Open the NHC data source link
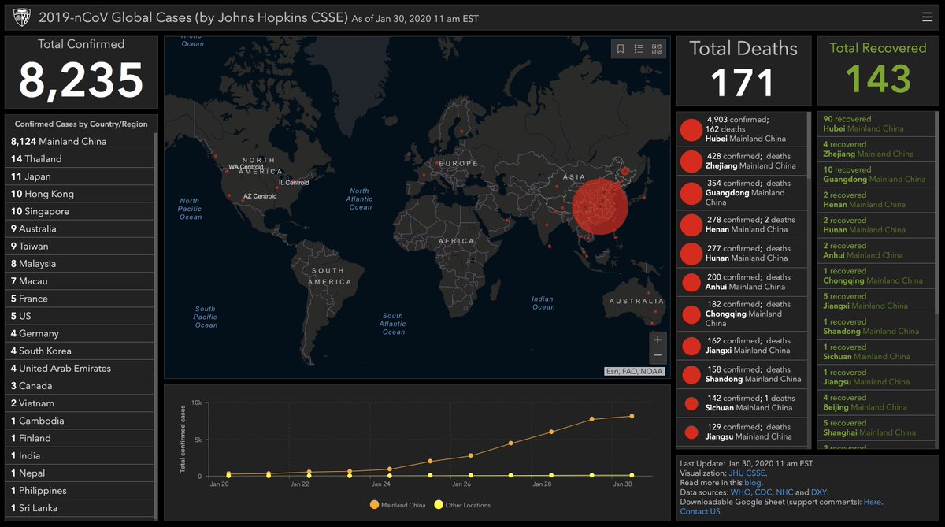 coord(784,492)
